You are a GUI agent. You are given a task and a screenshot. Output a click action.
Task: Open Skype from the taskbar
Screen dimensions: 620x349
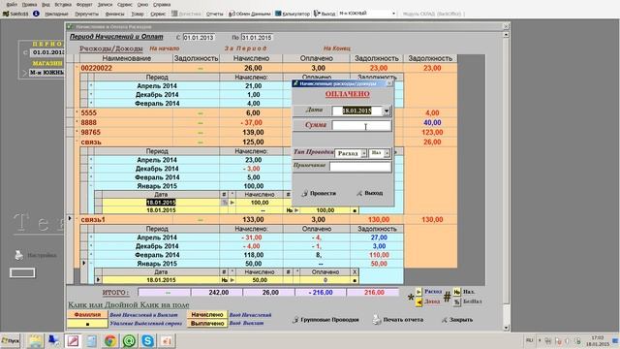148,340
